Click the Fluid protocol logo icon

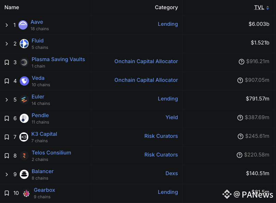[24, 43]
